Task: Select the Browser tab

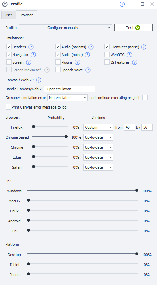Action: tap(26, 15)
